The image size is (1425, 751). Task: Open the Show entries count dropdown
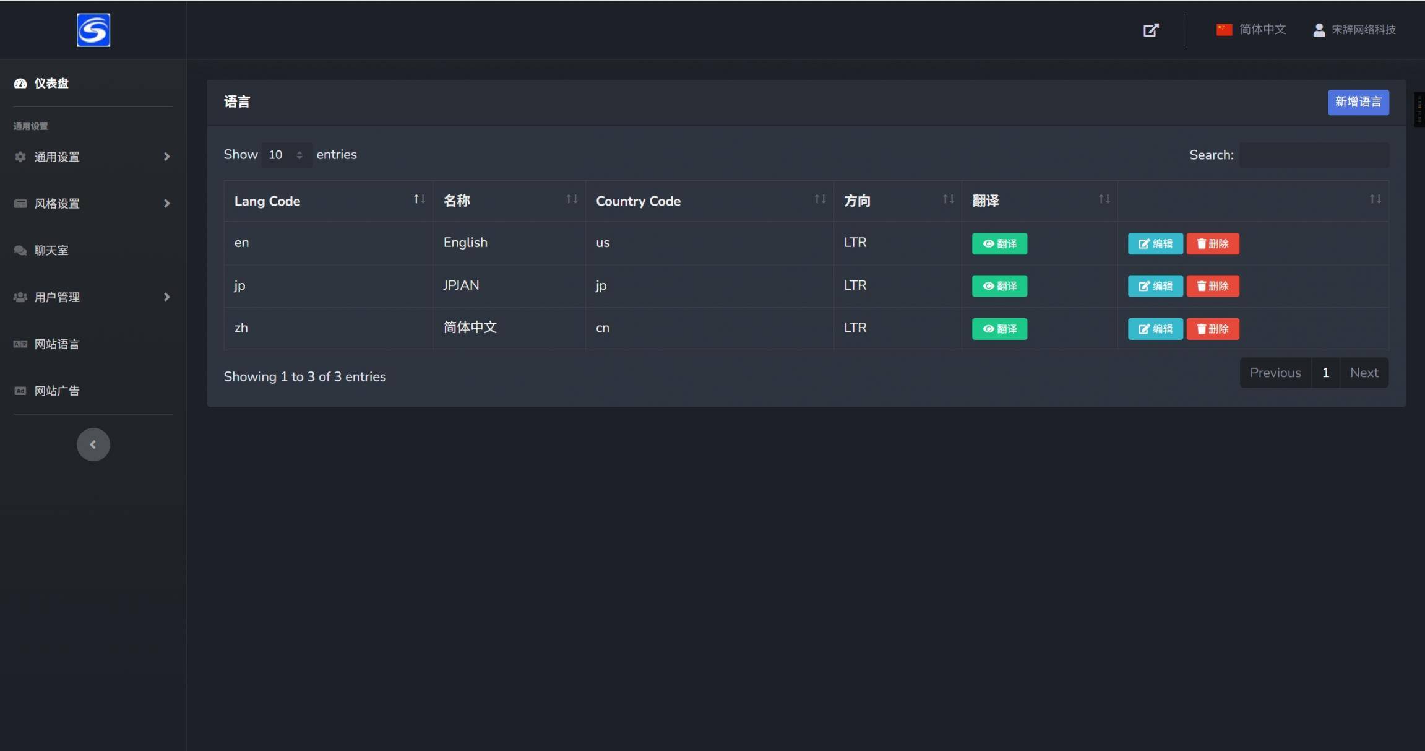click(286, 155)
